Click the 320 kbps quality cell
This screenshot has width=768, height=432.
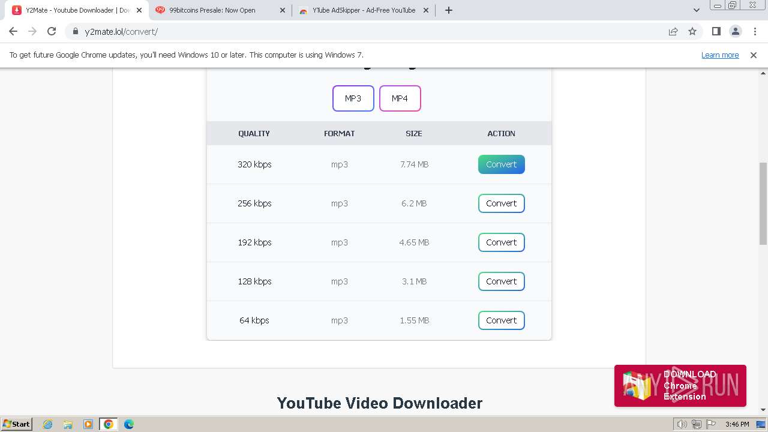pyautogui.click(x=254, y=164)
